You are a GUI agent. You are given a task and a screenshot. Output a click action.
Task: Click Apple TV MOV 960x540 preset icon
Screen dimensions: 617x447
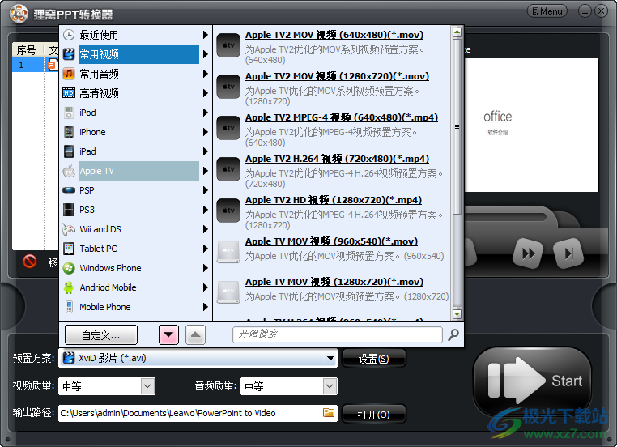[x=228, y=252]
